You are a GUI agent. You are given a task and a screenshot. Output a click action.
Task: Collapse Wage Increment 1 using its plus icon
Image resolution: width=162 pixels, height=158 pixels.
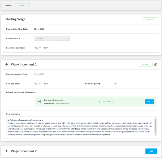(x=7, y=64)
